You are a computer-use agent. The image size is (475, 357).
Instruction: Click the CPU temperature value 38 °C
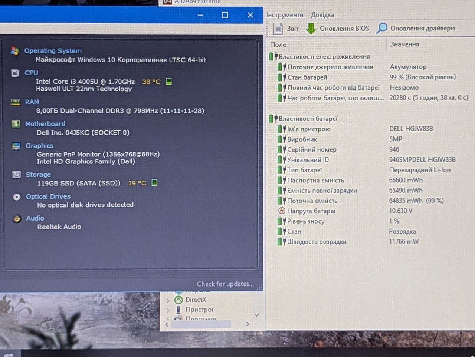(151, 82)
